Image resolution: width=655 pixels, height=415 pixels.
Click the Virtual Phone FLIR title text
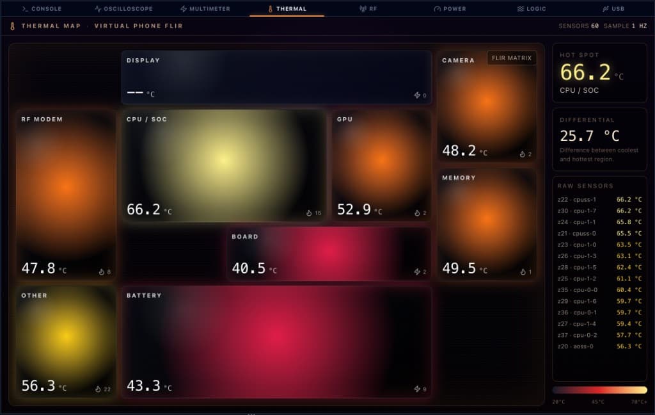139,26
